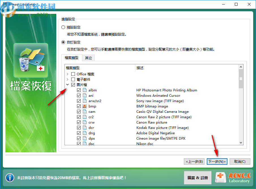Select 'Cineon image file/SMTPE DPX' text
The width and height of the screenshot is (256, 189).
tap(161, 139)
